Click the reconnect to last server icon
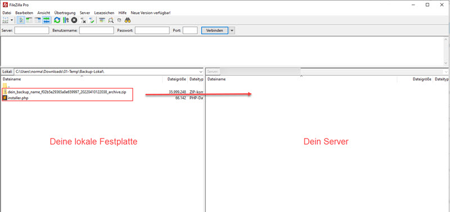 pyautogui.click(x=92, y=20)
